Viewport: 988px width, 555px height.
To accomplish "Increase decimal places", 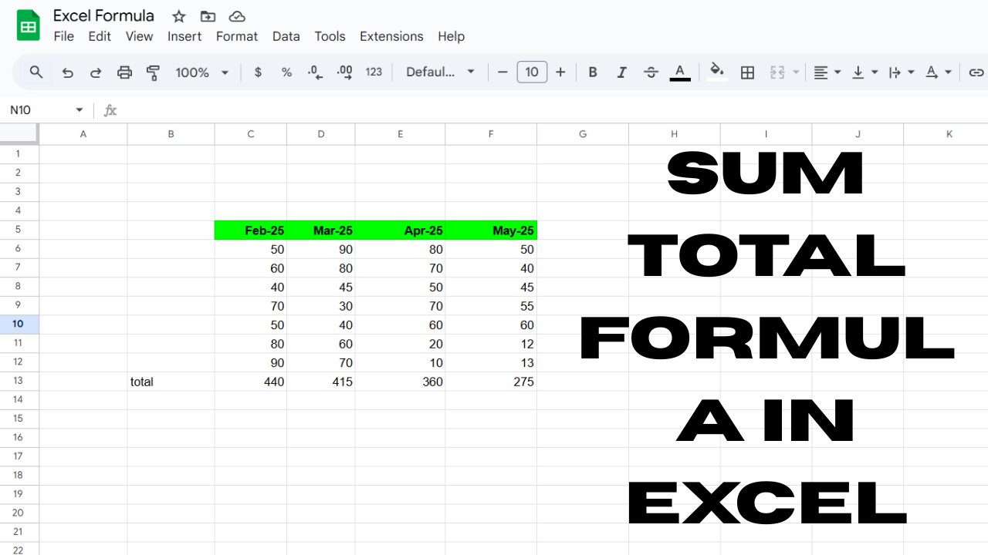I will 345,72.
